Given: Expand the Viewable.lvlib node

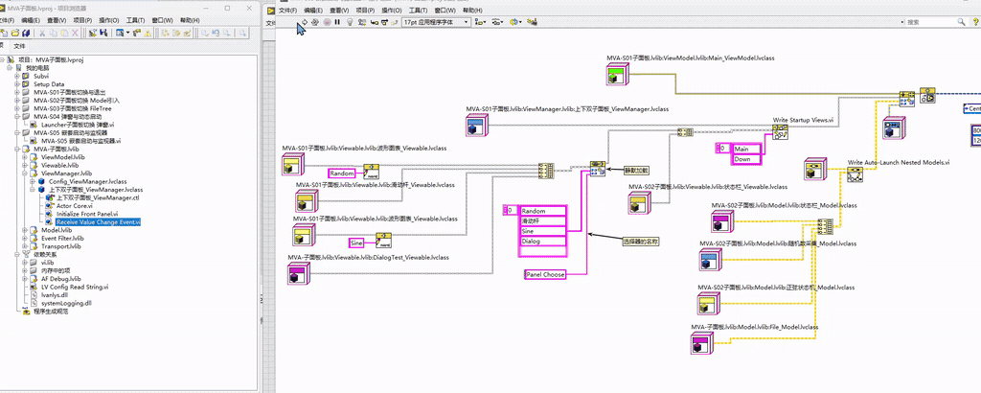Looking at the screenshot, I should coord(25,165).
